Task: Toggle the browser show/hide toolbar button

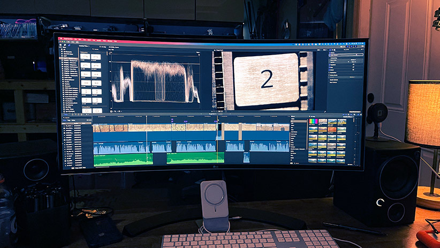Action: tap(348, 47)
